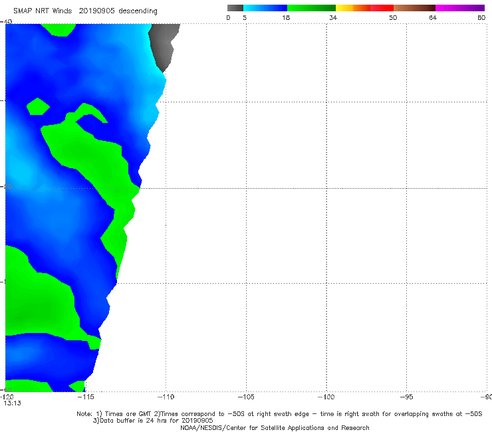Click the dark gray low-wind patch on the map

pos(163,45)
